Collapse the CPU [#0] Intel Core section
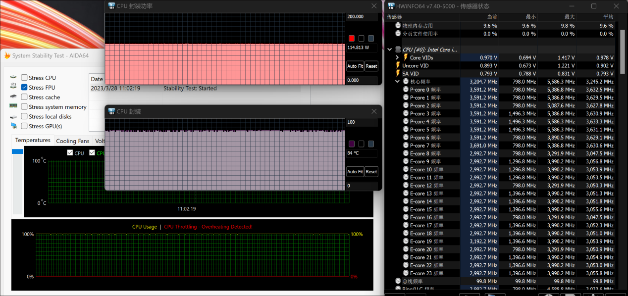Viewport: 628px width, 296px height. pyautogui.click(x=390, y=49)
